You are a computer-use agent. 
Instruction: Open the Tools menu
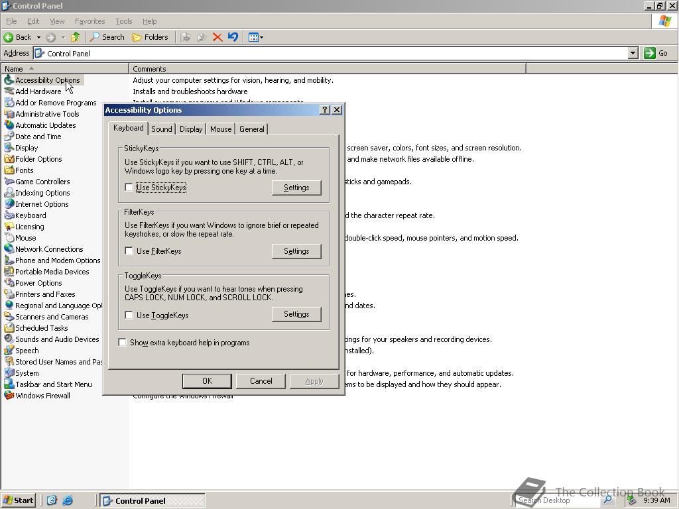(124, 21)
